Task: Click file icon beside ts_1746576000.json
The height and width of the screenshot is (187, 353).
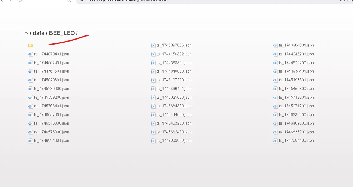Action: tap(30, 132)
